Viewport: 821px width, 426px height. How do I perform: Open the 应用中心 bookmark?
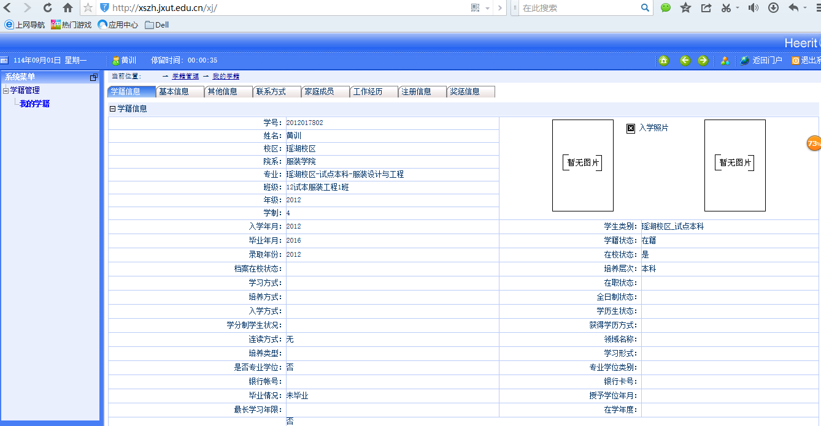click(x=118, y=25)
